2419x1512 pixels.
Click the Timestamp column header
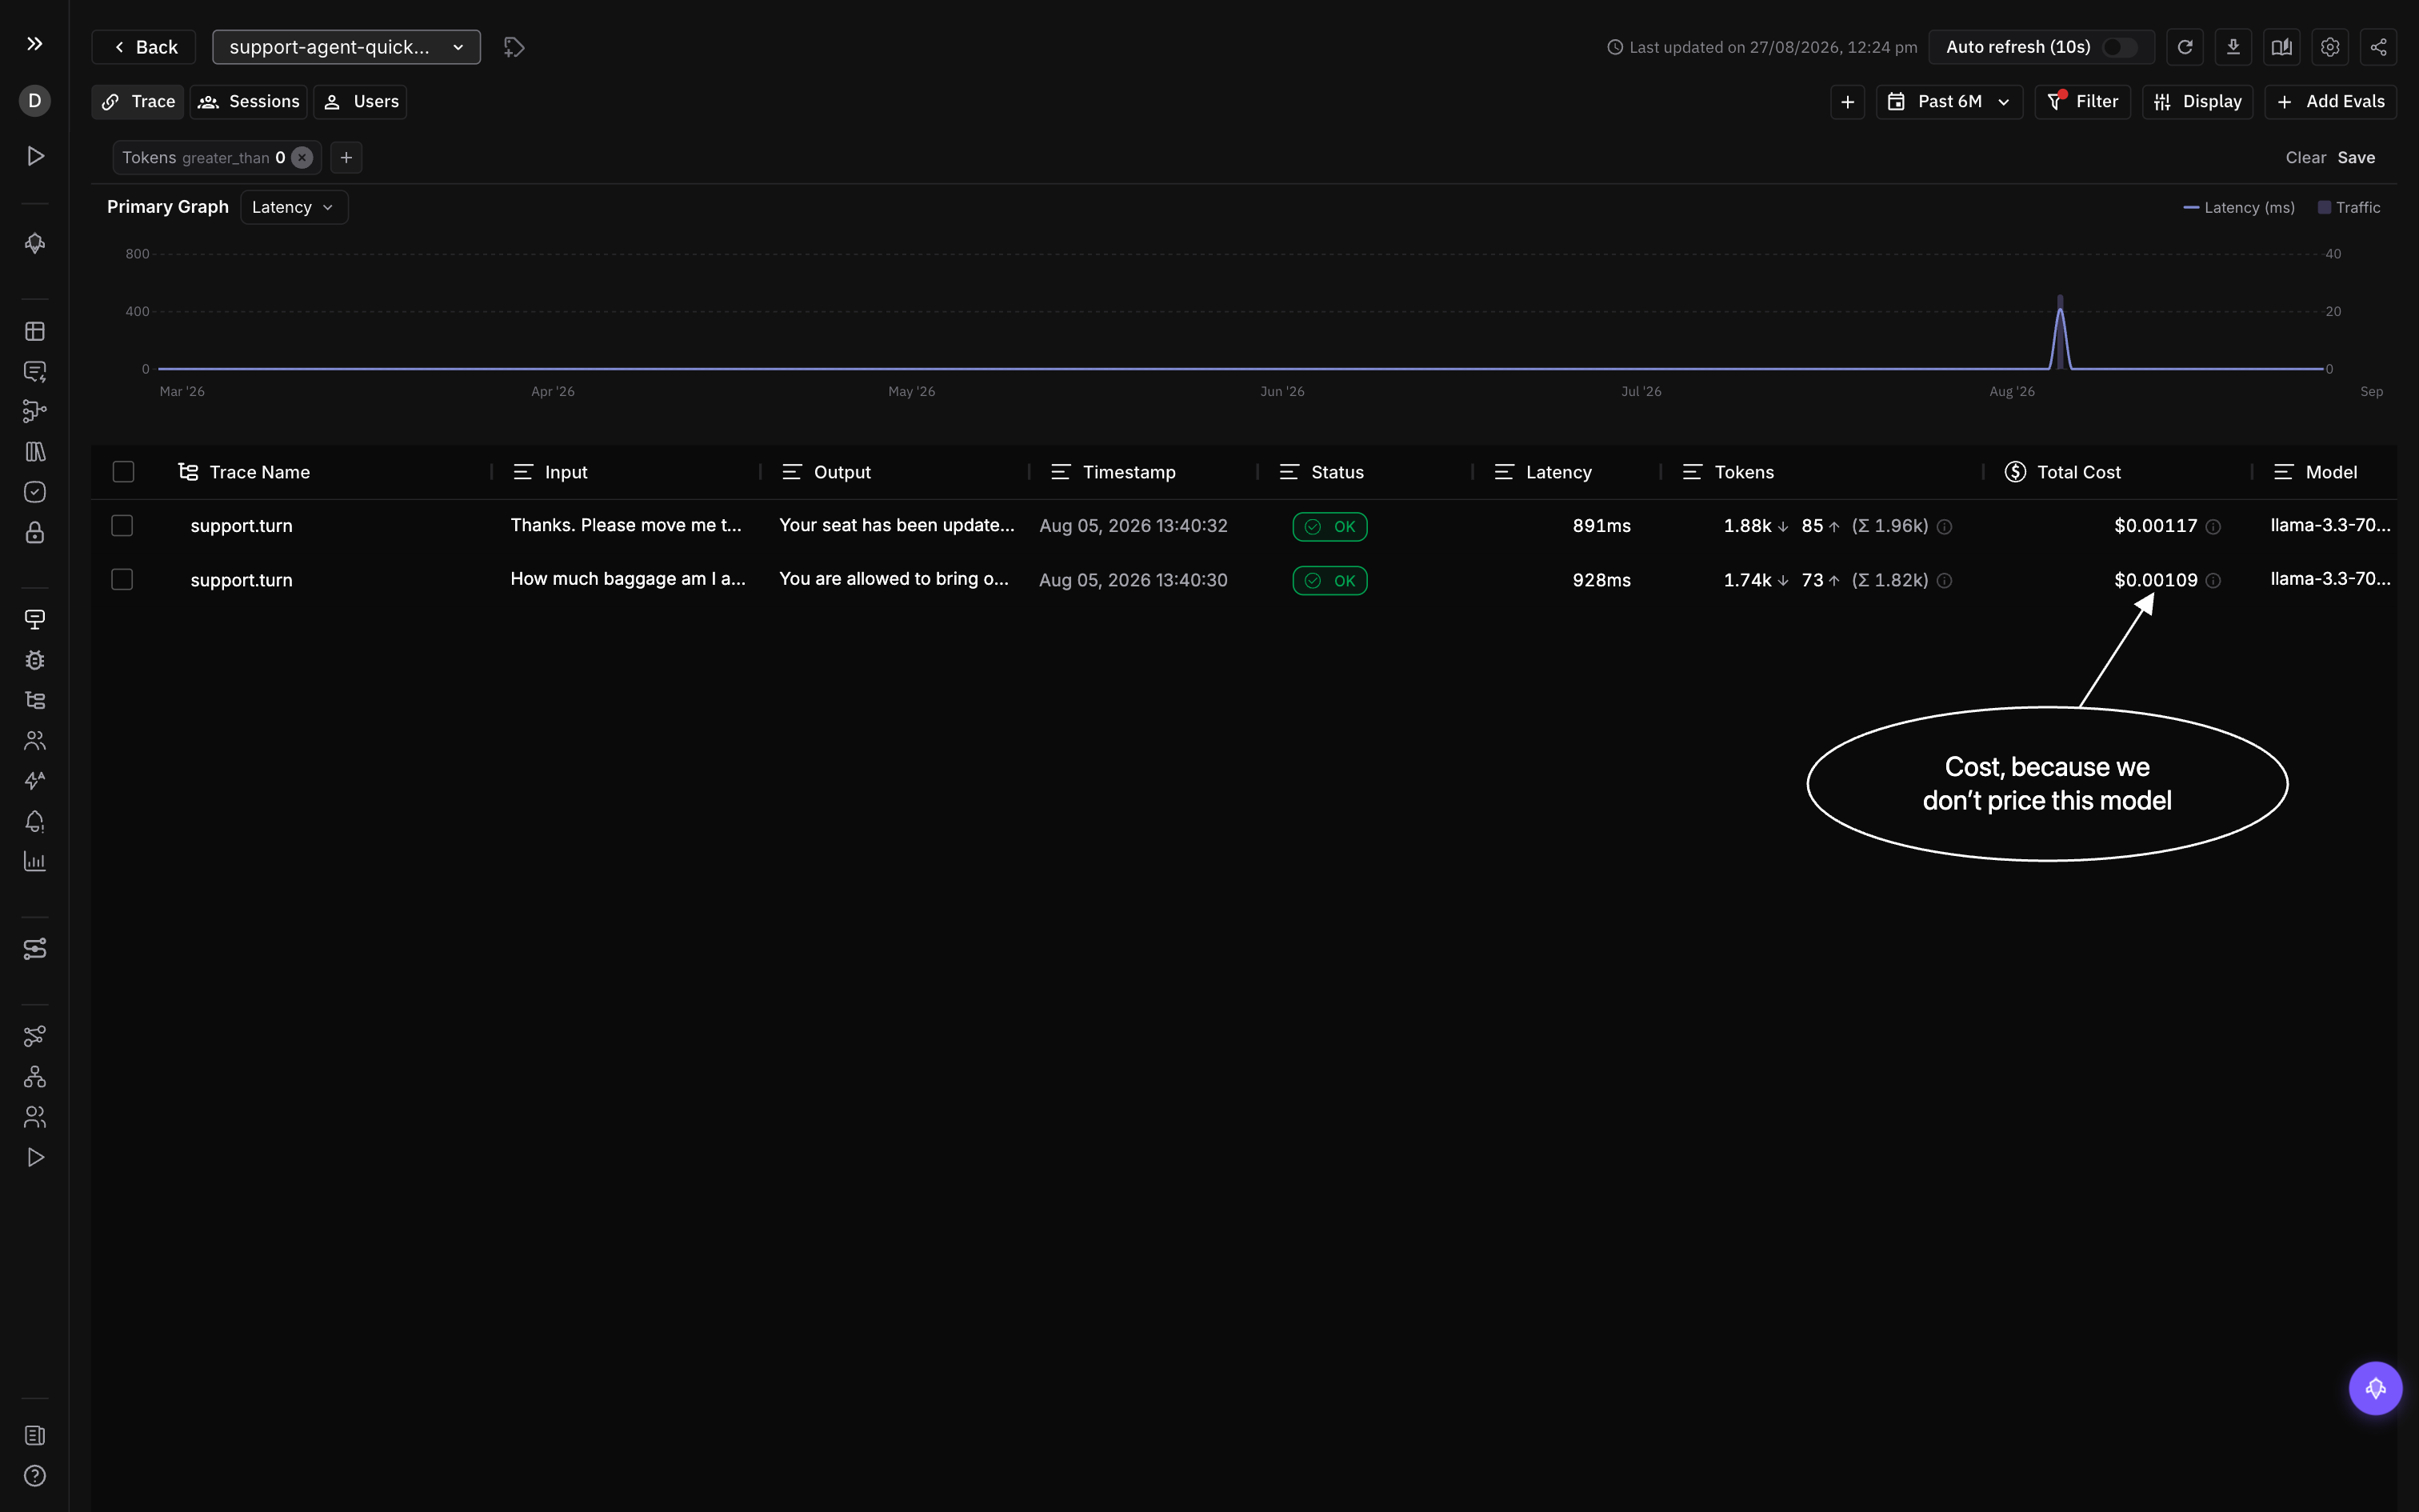point(1113,472)
